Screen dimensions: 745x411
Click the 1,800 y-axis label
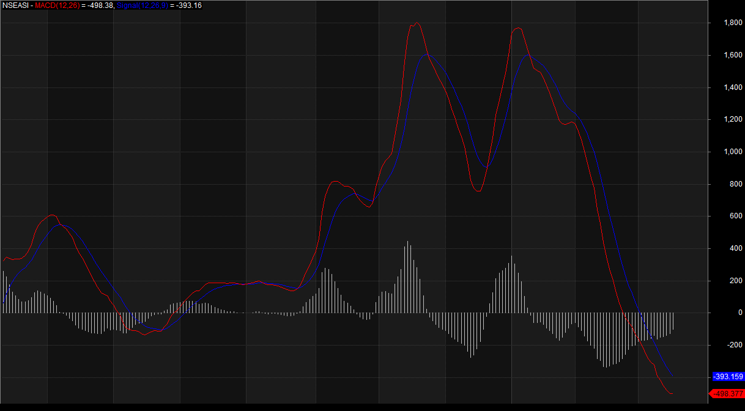(x=733, y=23)
